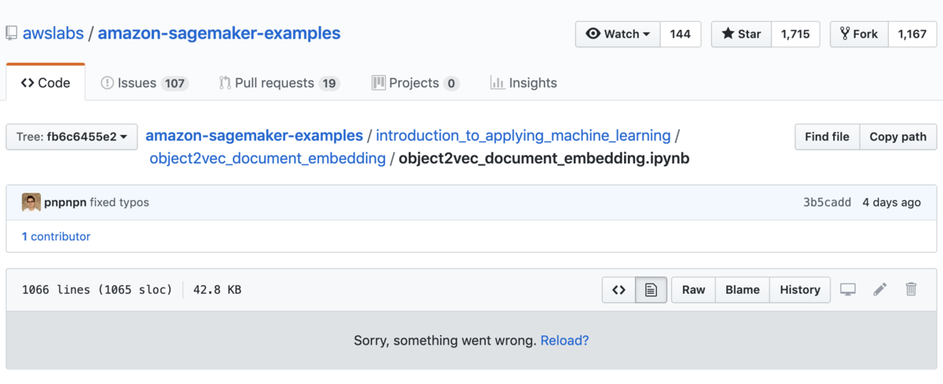The height and width of the screenshot is (384, 943).
Task: Open the Issues tab
Action: [145, 83]
